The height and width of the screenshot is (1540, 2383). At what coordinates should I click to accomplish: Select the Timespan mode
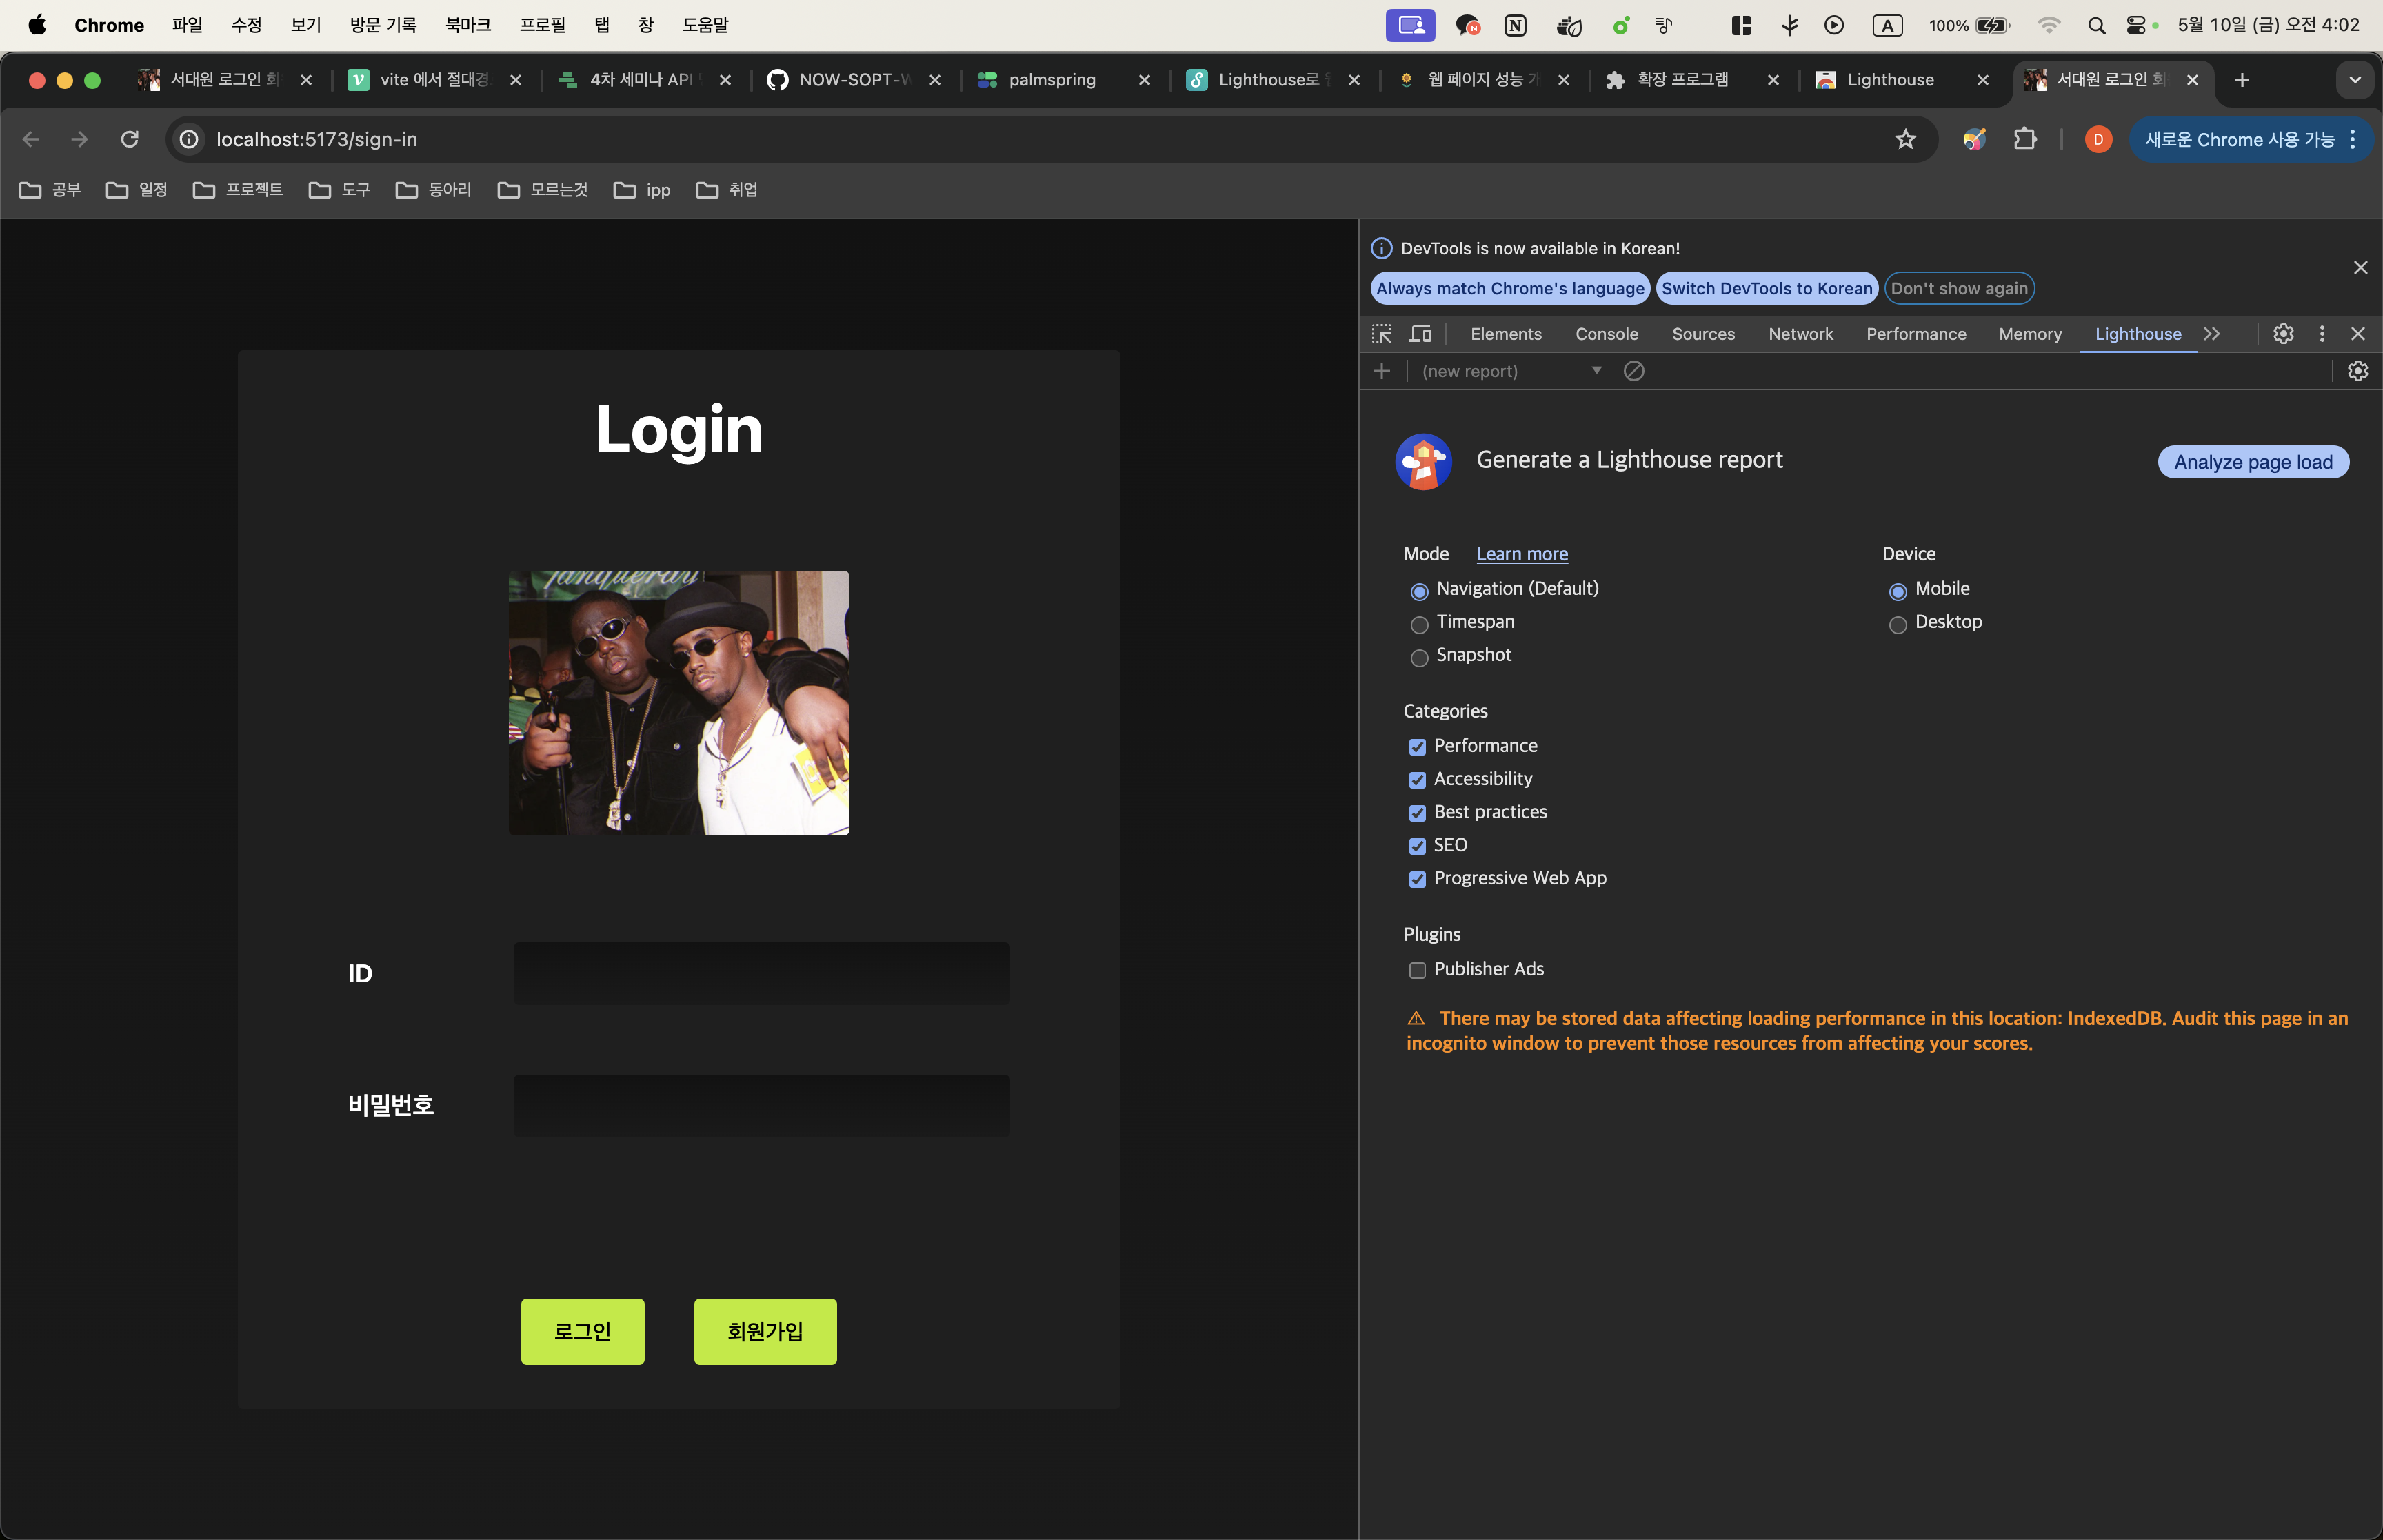[1419, 625]
